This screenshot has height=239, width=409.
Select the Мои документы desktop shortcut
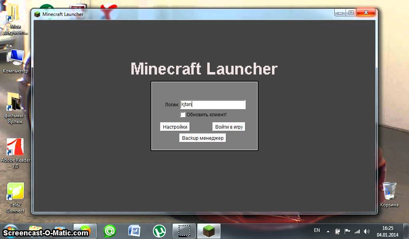[x=15, y=20]
